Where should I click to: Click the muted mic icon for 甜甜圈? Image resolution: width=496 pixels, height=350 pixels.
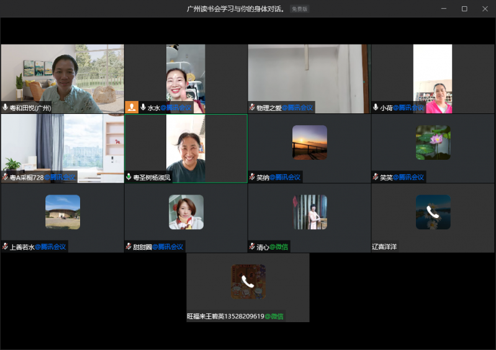coord(129,247)
